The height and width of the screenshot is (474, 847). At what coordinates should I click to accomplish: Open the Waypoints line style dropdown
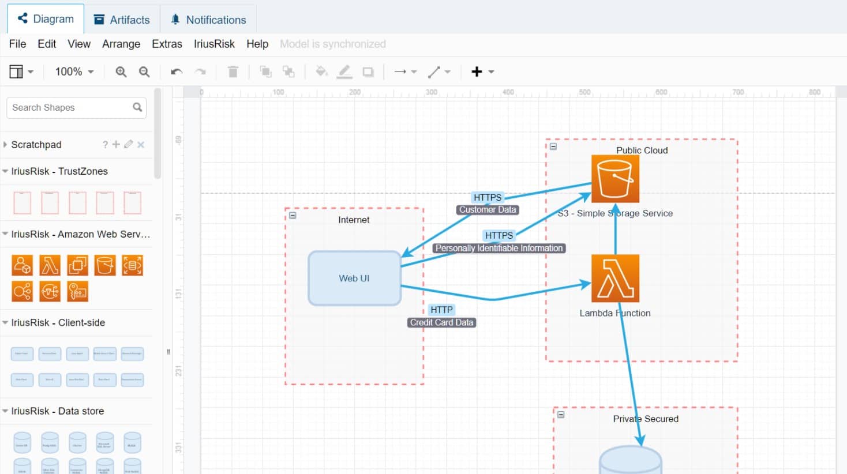pyautogui.click(x=439, y=72)
